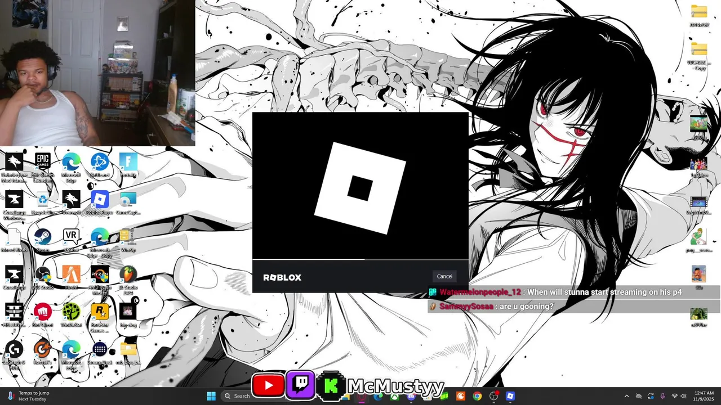Select the Fortnite desktop icon
The width and height of the screenshot is (721, 405).
(128, 165)
